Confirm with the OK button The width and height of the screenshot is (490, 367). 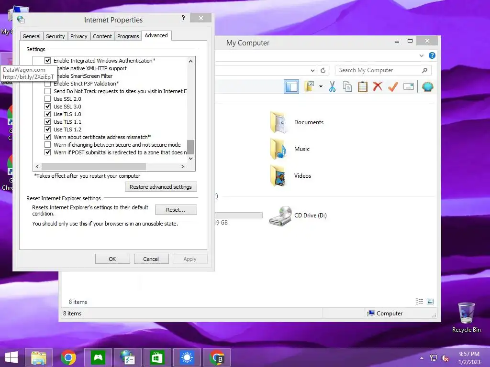click(x=112, y=259)
